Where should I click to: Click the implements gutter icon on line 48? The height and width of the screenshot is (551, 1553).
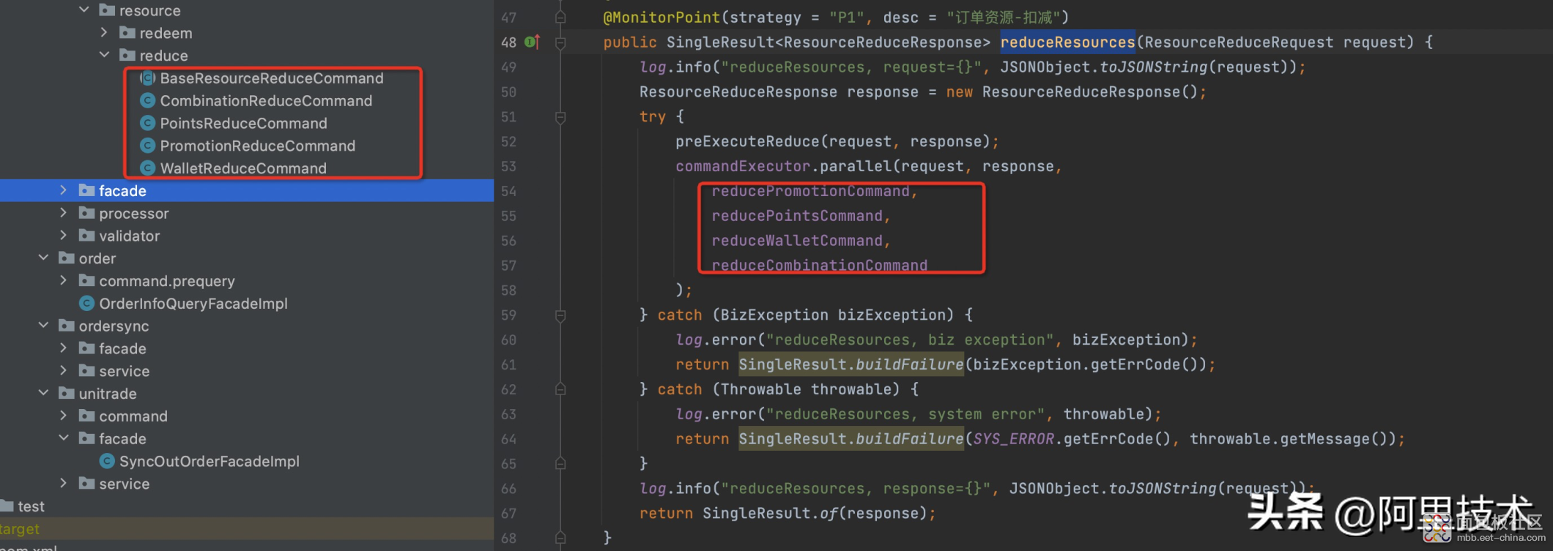click(x=533, y=42)
